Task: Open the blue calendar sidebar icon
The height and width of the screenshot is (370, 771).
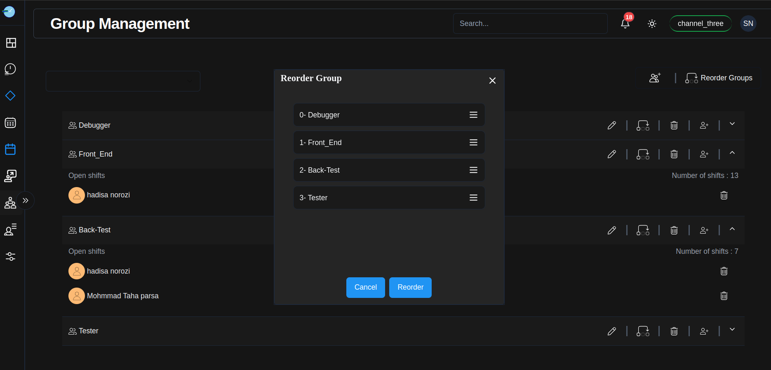Action: pos(10,149)
